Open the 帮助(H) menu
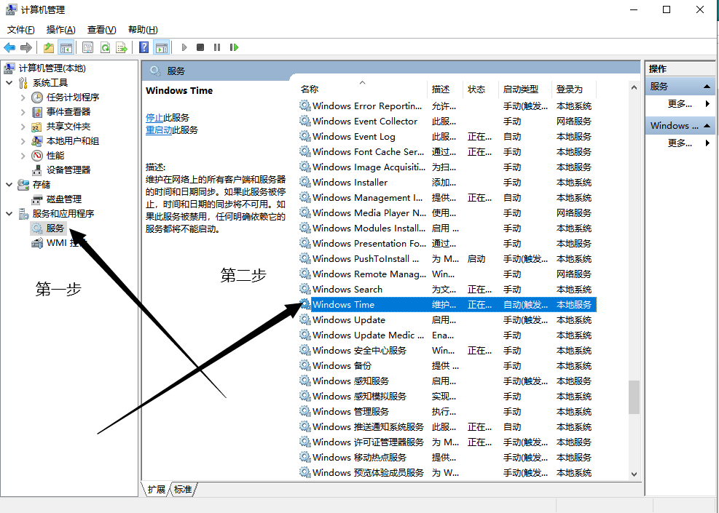719x513 pixels. click(x=143, y=30)
